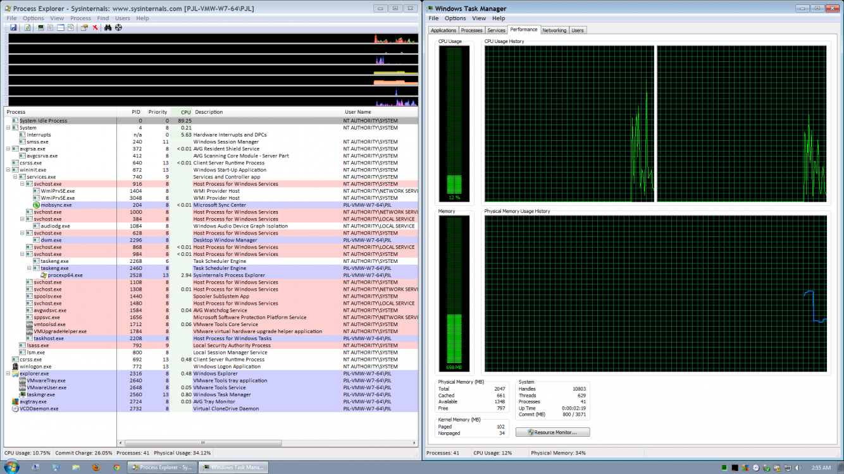This screenshot has width=844, height=474.
Task: Switch to Task Manager Networking tab
Action: click(x=554, y=30)
